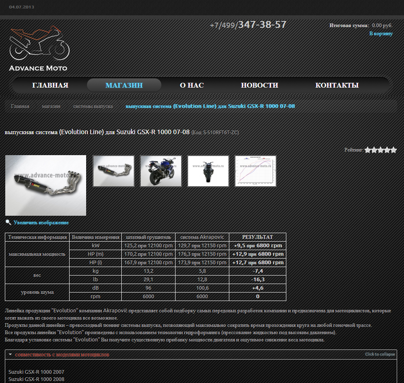The image size is (404, 383).
Task: Open the ГЛАВНАЯ menu item
Action: tap(50, 85)
